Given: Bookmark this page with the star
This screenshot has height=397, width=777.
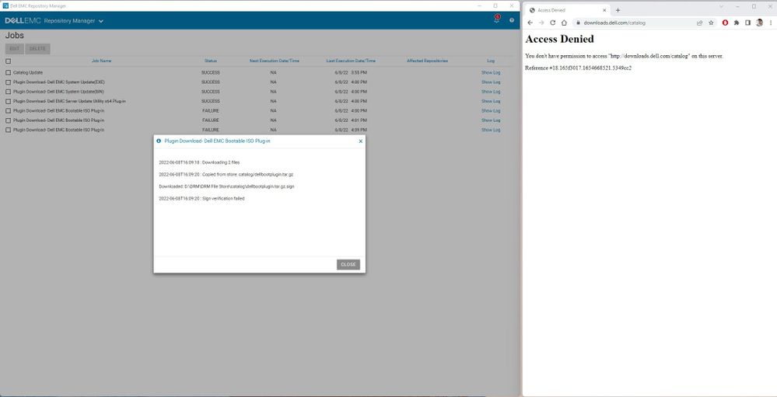Looking at the screenshot, I should (711, 23).
